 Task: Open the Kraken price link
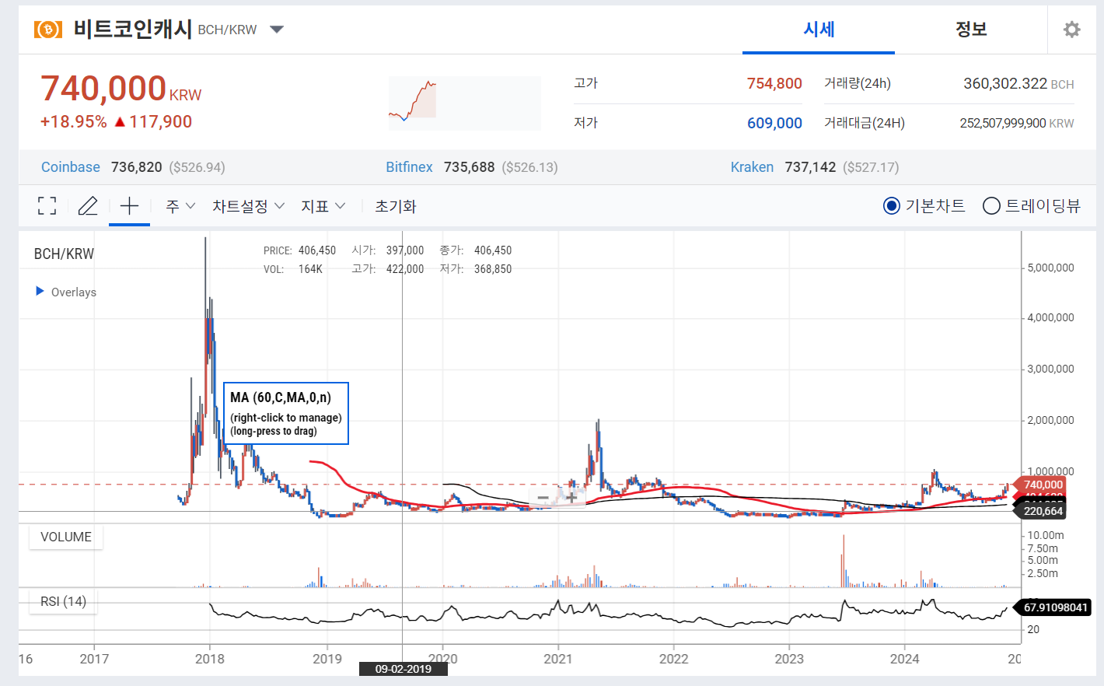pyautogui.click(x=752, y=167)
